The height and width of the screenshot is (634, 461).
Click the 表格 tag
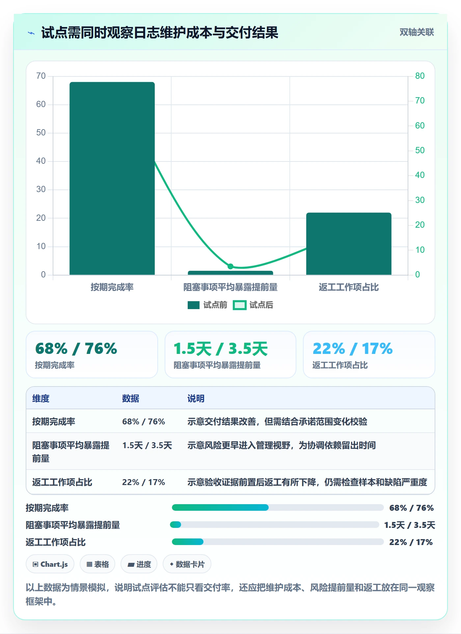[97, 564]
